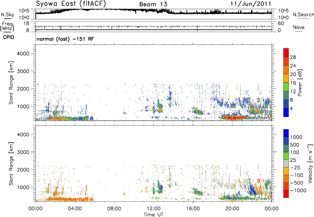Click the "100" value on the Velocity scale
The height and width of the screenshot is (217, 314).
pyautogui.click(x=294, y=152)
